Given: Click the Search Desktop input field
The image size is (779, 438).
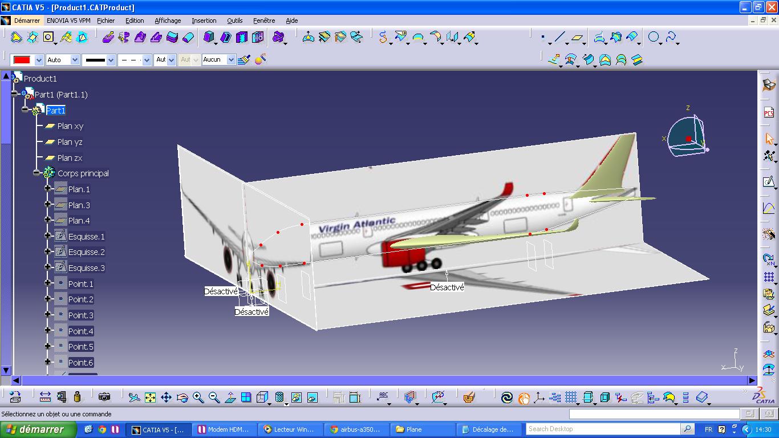Looking at the screenshot, I should (x=603, y=429).
